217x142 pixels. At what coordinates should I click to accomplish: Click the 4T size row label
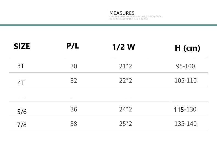tap(21, 83)
